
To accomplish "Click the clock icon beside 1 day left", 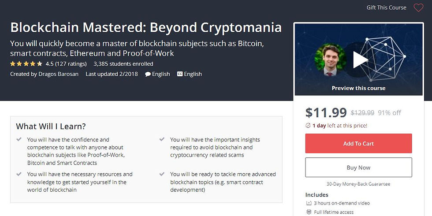I will (308, 126).
